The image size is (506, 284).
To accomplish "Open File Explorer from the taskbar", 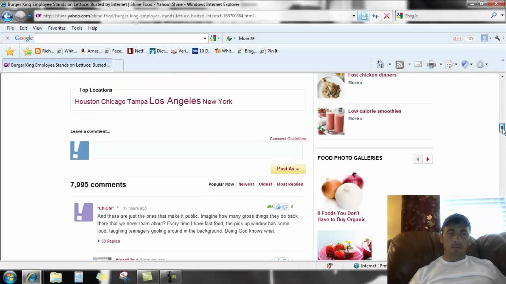I will coord(56,277).
